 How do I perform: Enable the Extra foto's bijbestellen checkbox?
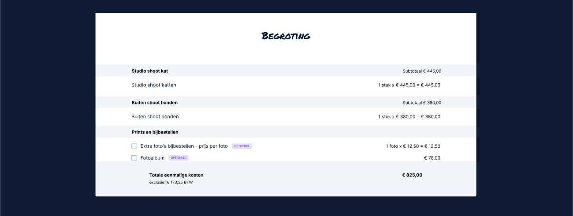(134, 146)
